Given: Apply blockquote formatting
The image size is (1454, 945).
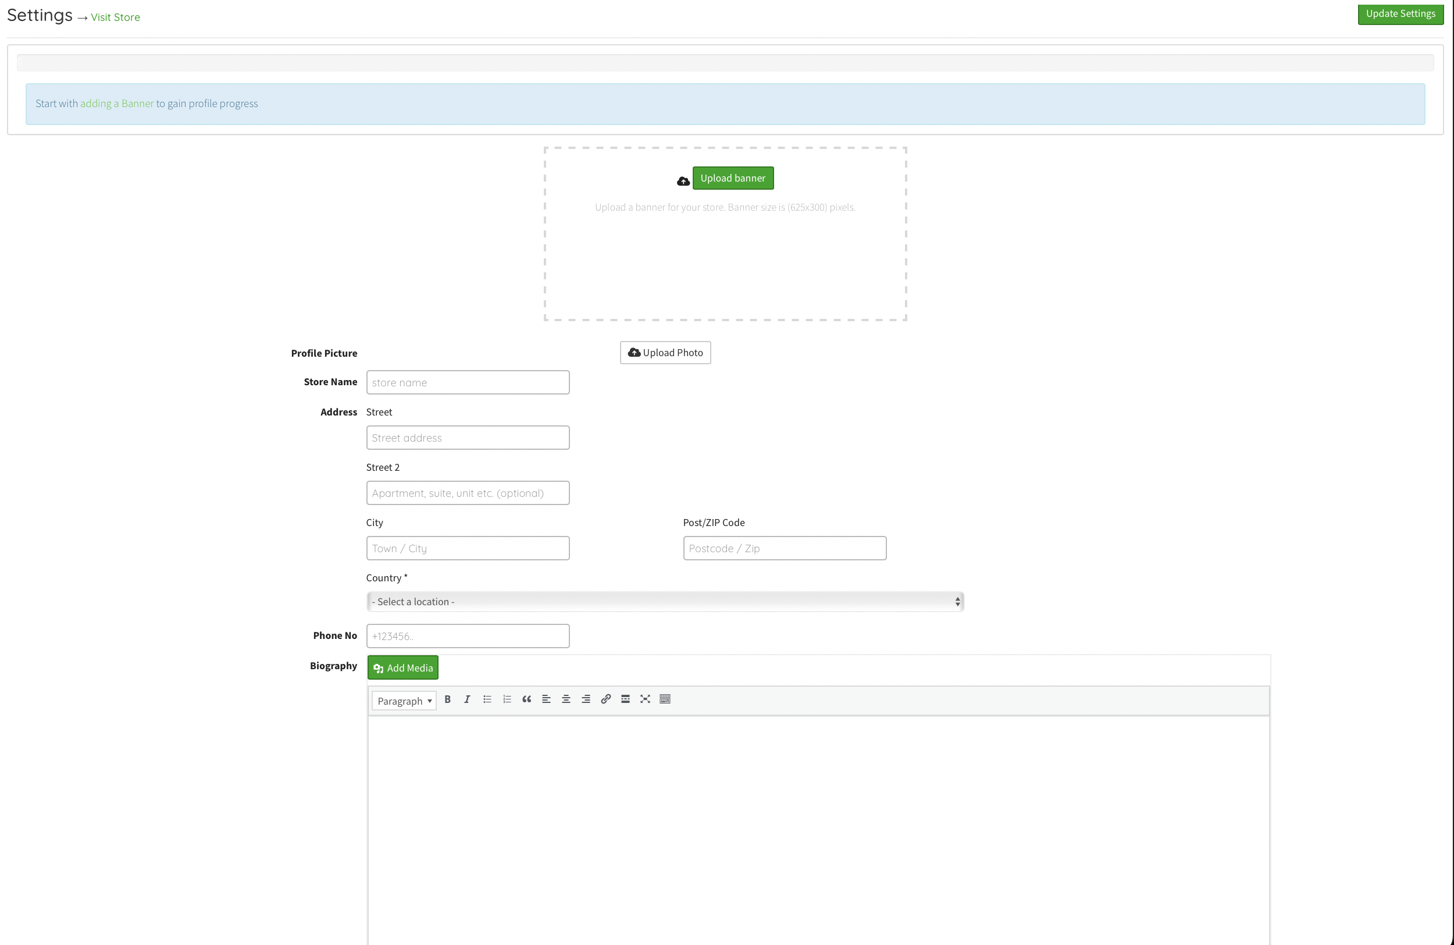Looking at the screenshot, I should (526, 699).
